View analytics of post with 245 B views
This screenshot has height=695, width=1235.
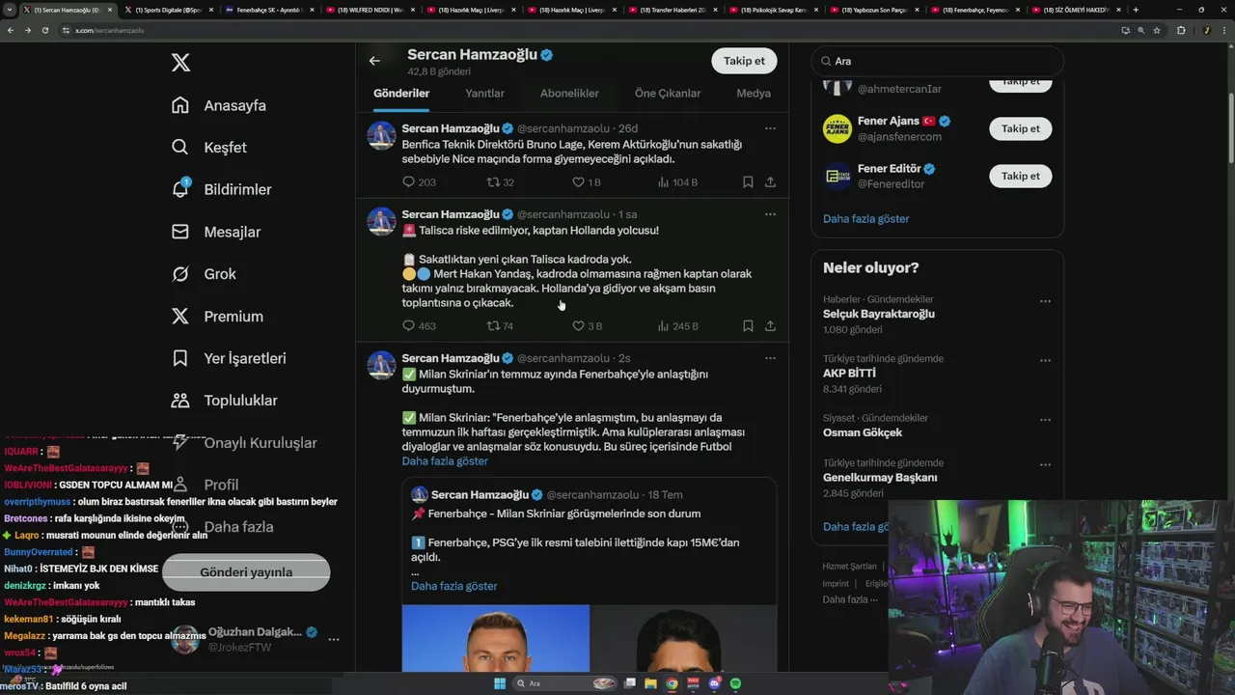tap(677, 326)
